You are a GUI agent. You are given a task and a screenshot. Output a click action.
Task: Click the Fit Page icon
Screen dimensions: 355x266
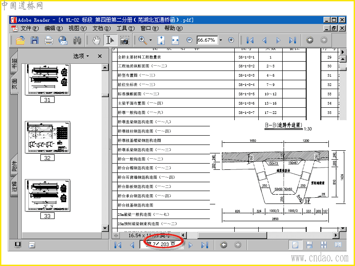(x=161, y=40)
